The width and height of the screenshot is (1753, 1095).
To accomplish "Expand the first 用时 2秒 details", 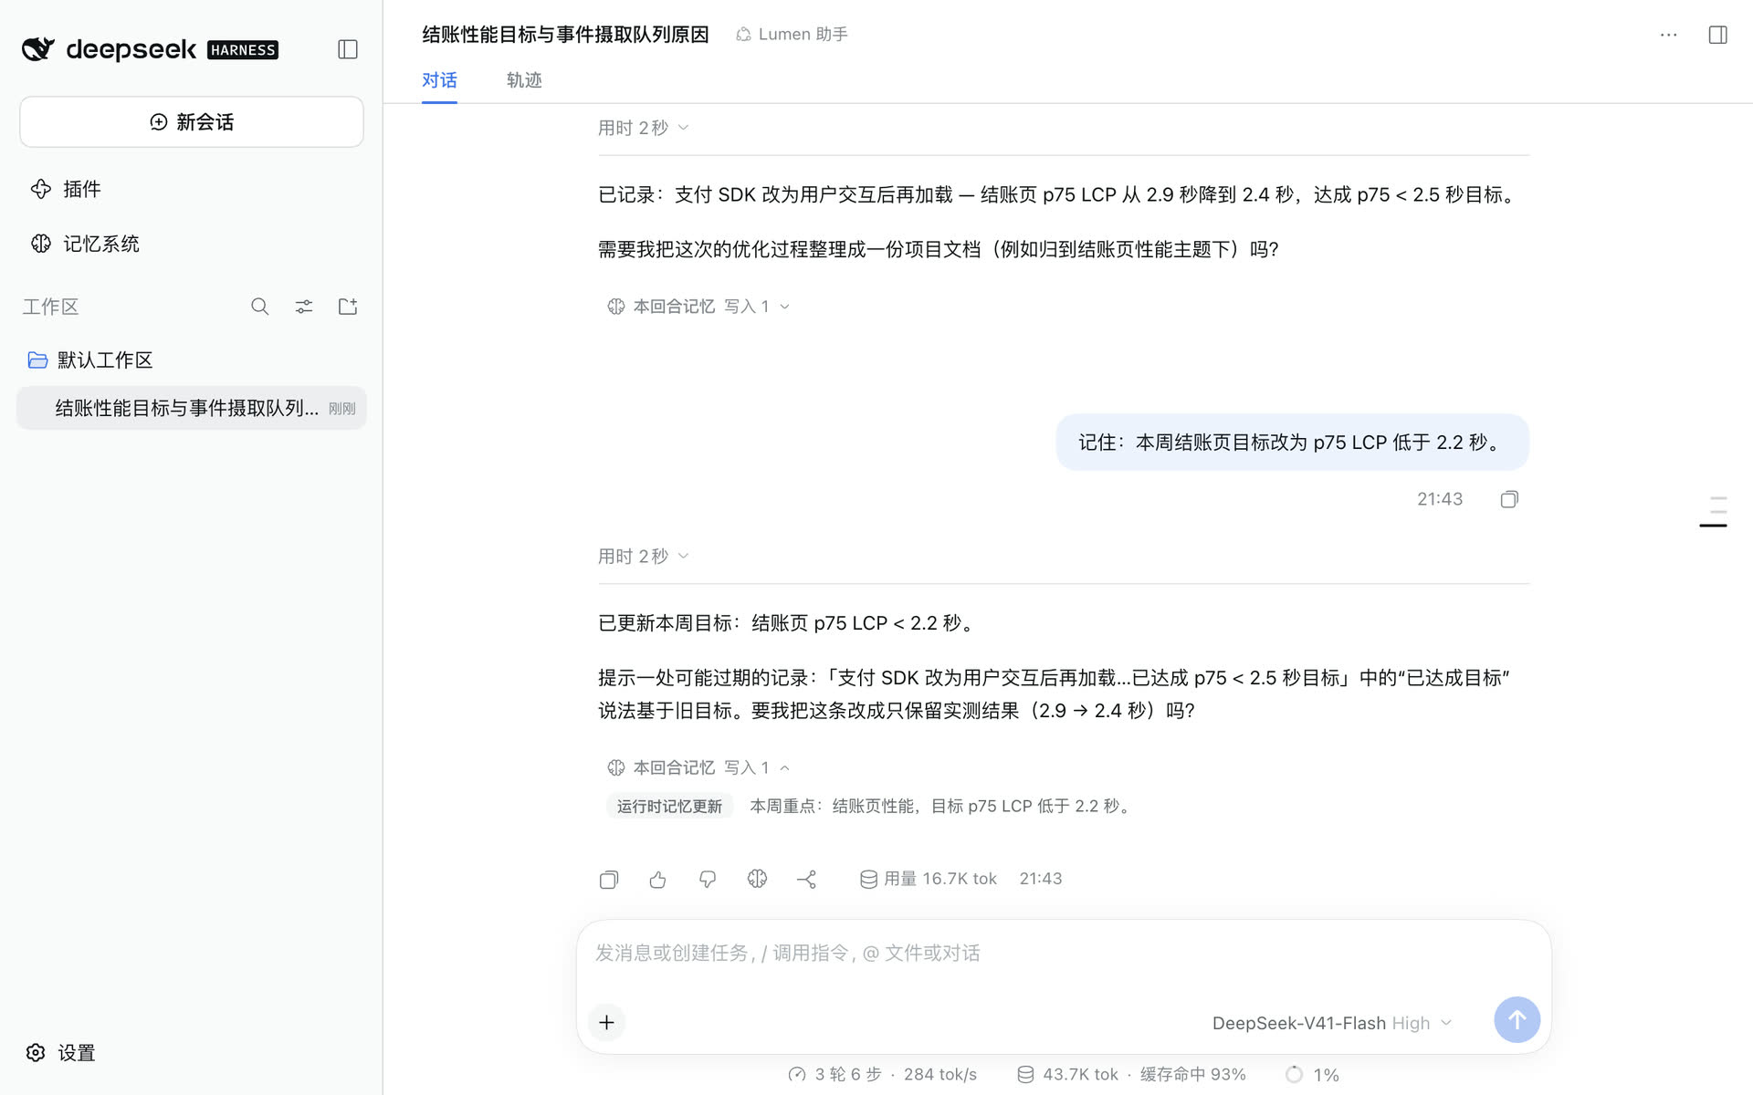I will 643,128.
